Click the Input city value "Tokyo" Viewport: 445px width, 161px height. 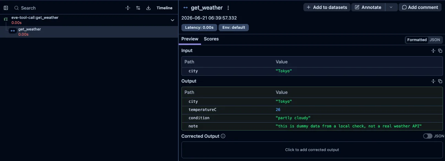tap(284, 71)
